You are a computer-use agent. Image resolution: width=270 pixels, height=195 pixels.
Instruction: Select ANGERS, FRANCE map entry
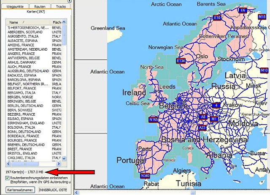tap(34, 54)
